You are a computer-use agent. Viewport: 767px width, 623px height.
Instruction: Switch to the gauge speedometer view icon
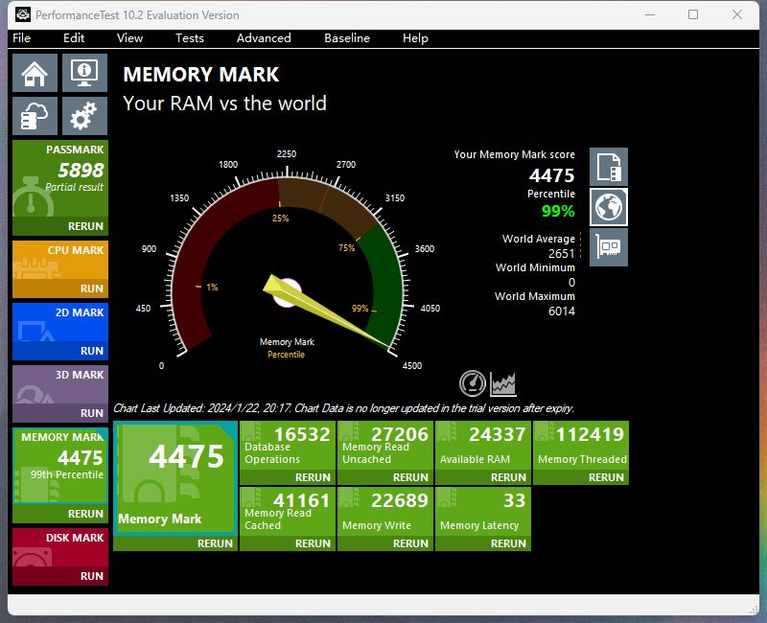pyautogui.click(x=473, y=382)
